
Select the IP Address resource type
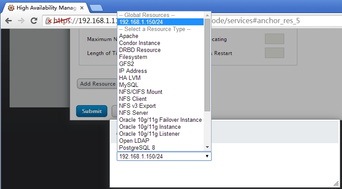pyautogui.click(x=133, y=71)
